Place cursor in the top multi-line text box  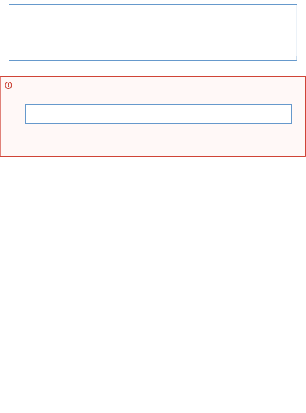[153, 33]
